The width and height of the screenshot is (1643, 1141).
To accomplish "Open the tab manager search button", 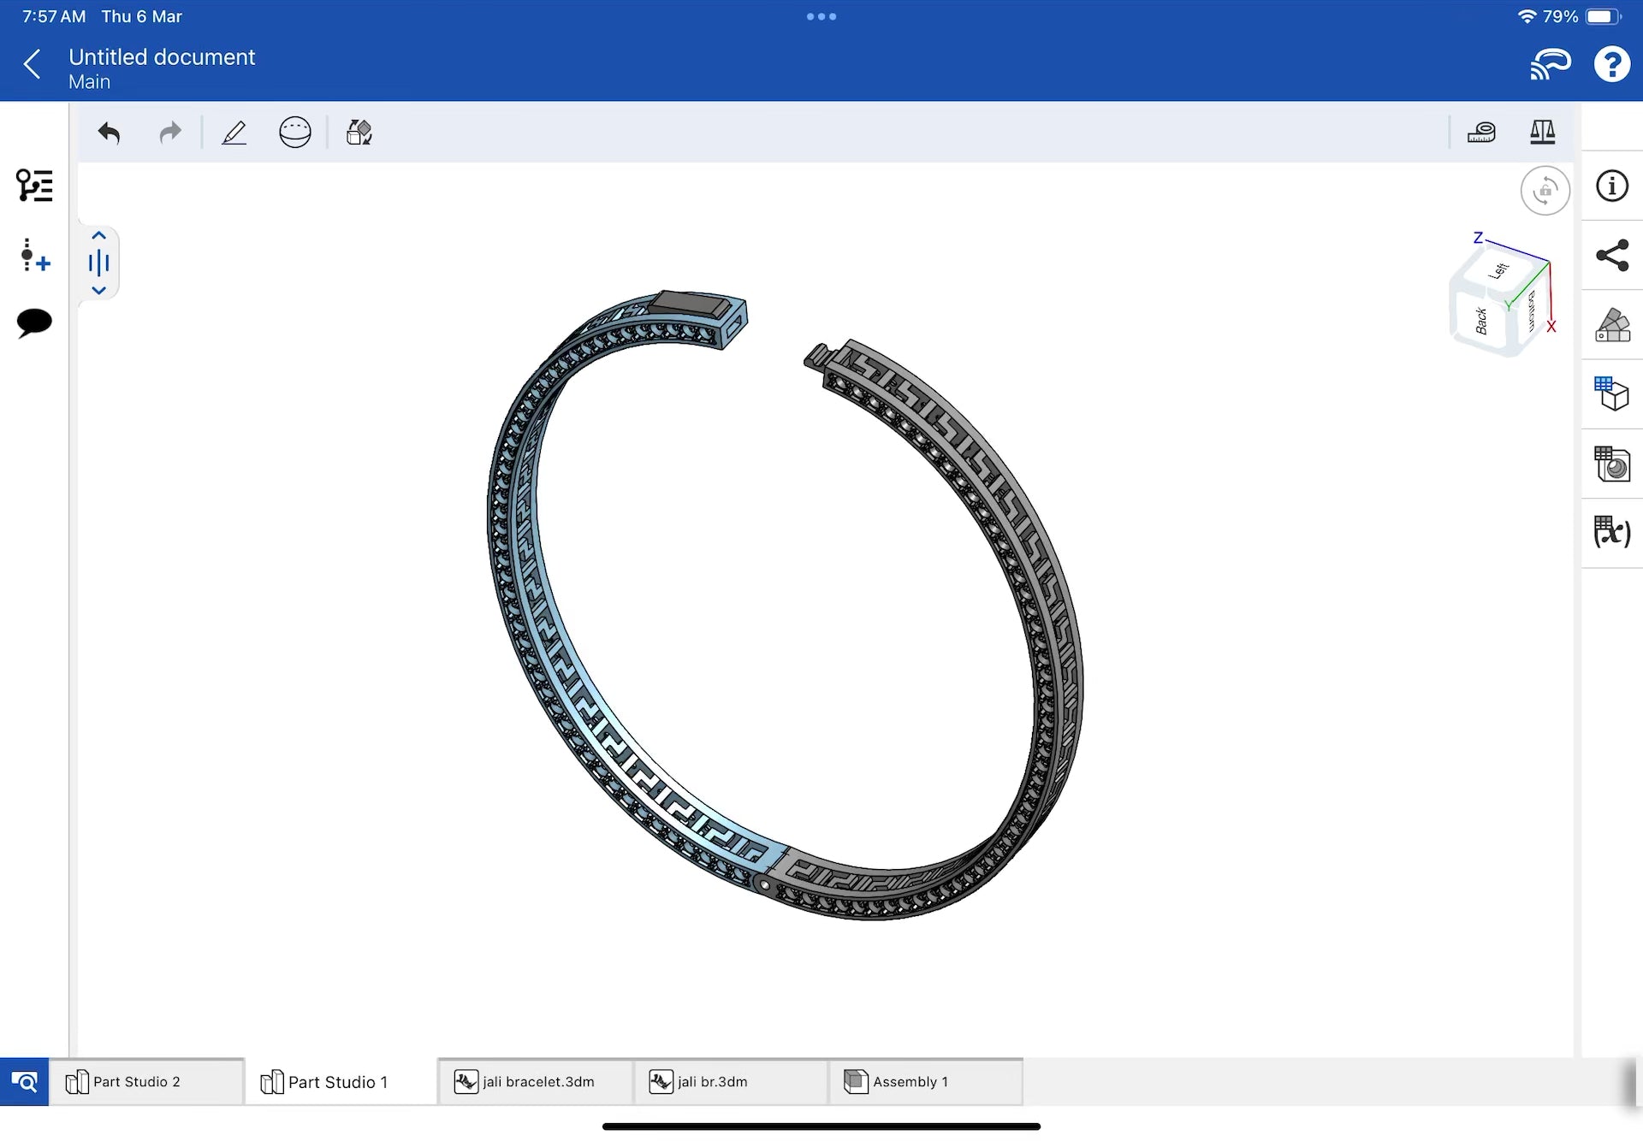I will pyautogui.click(x=24, y=1082).
